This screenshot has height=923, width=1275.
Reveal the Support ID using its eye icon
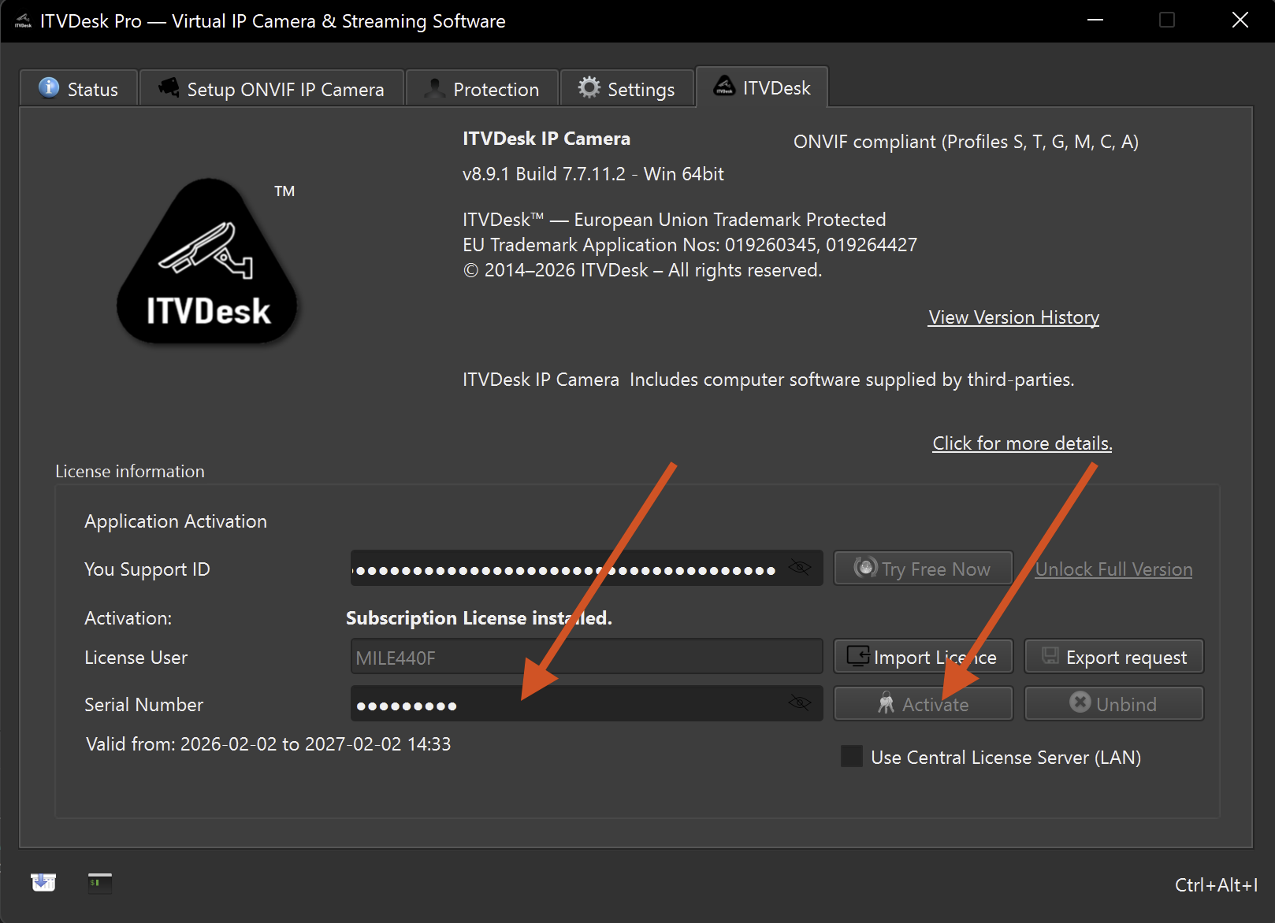tap(799, 568)
